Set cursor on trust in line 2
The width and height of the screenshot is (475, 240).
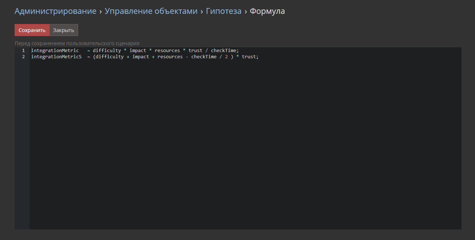(249, 57)
